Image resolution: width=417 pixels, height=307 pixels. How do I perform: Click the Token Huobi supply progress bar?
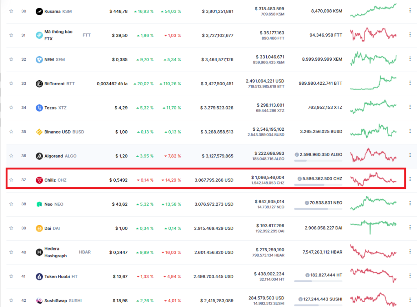[318, 281]
